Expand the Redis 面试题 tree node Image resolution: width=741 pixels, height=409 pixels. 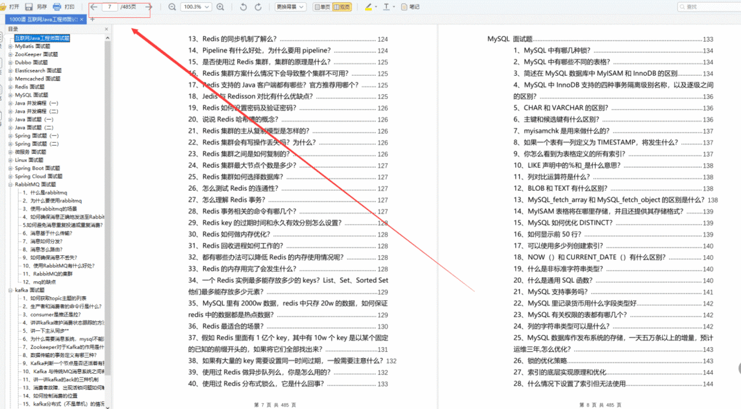click(10, 87)
